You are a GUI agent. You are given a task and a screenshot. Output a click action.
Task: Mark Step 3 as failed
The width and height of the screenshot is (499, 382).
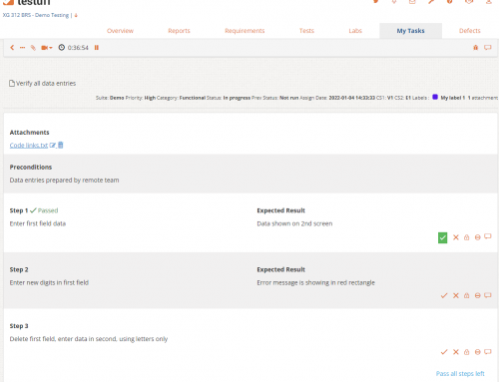456,352
